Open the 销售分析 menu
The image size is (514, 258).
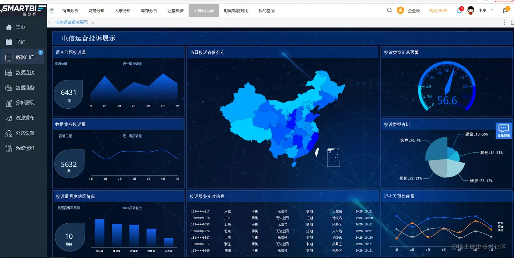point(70,11)
